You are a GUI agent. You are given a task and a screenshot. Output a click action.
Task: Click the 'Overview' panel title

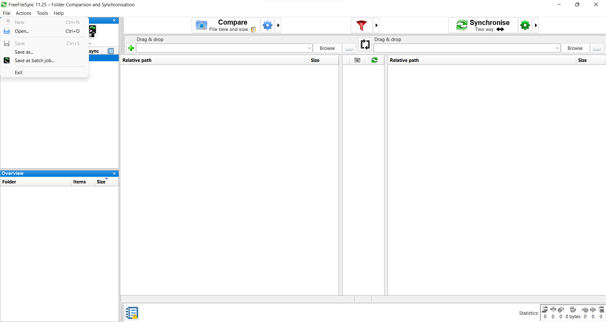[x=13, y=173]
